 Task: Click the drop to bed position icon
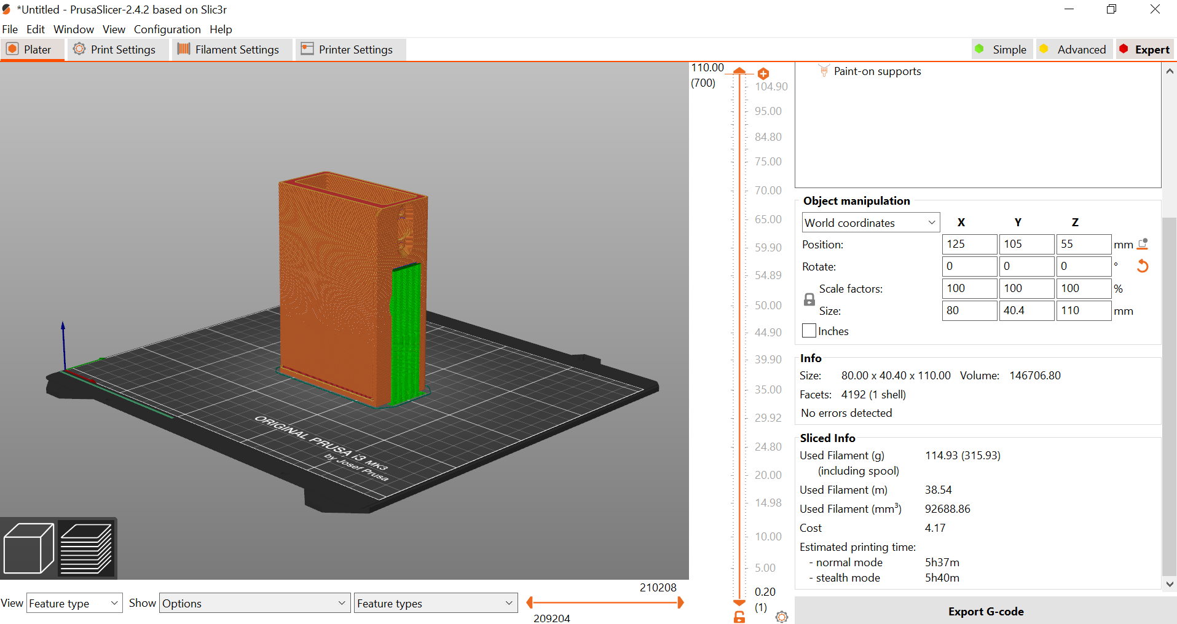pyautogui.click(x=1143, y=244)
